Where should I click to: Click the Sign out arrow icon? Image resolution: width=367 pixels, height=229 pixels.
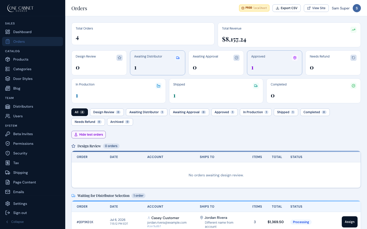click(8, 213)
